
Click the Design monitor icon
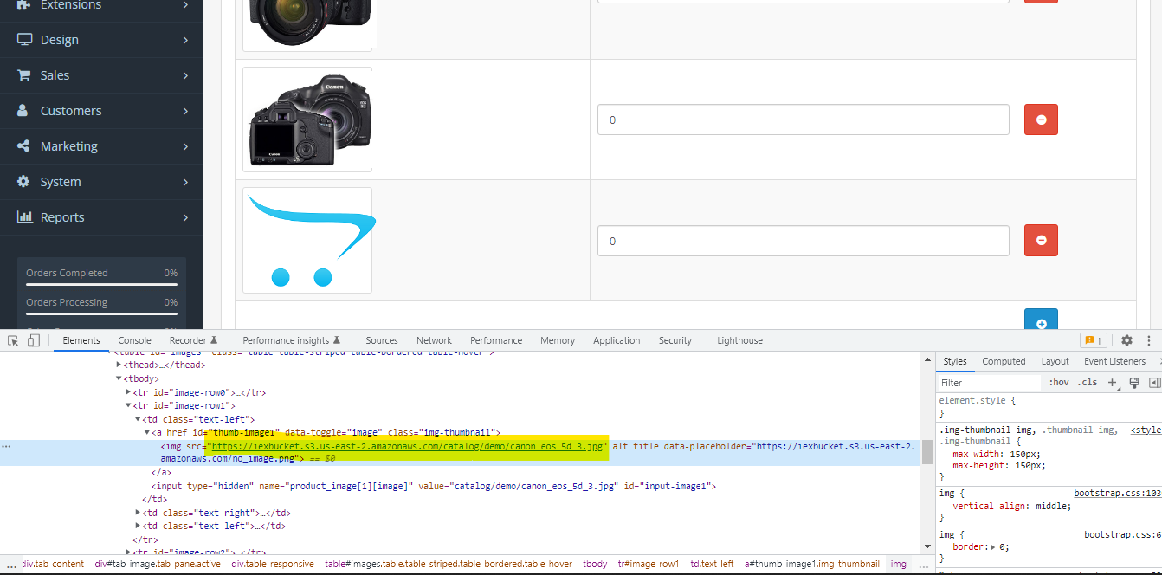pos(24,40)
